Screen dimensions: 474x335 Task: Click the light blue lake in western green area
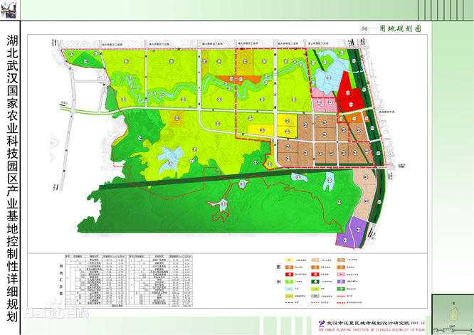tap(169, 156)
